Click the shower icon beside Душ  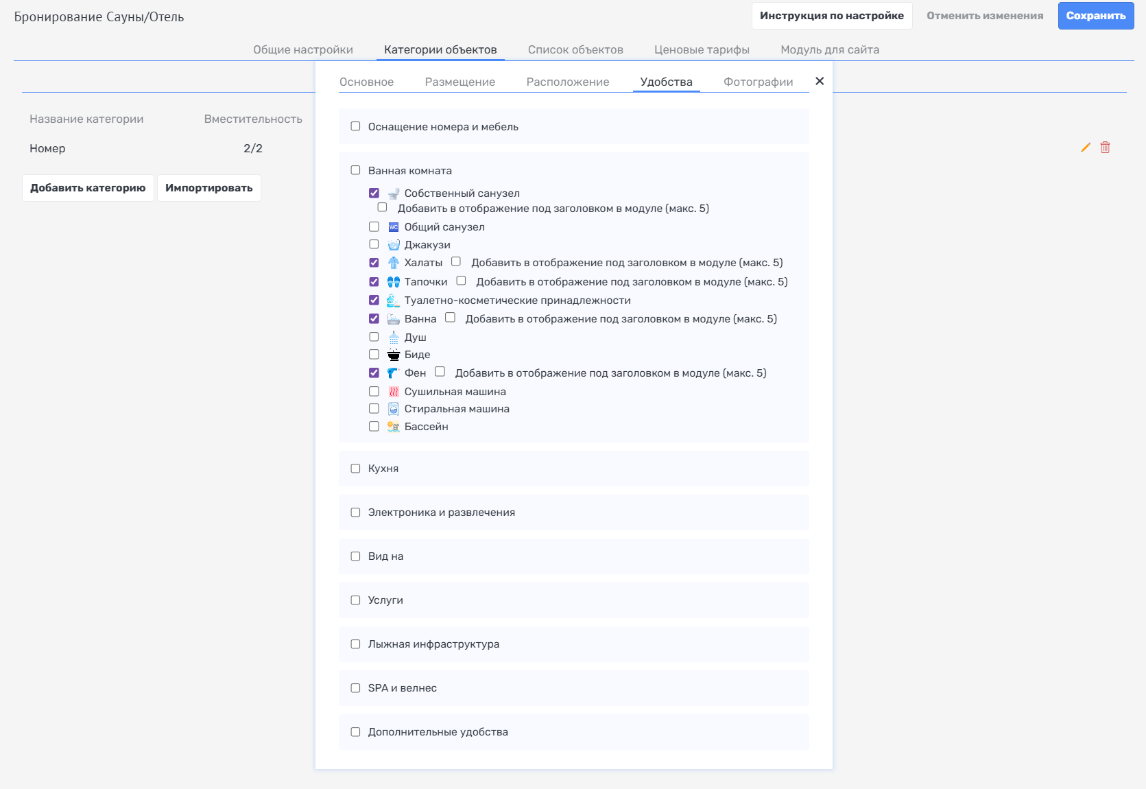point(394,338)
